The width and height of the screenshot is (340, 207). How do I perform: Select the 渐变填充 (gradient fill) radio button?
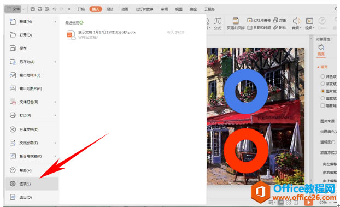pos(323,84)
